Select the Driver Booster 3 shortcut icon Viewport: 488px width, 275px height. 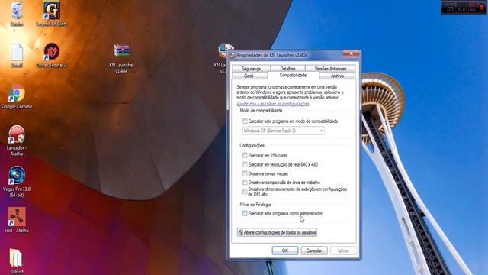pos(51,52)
